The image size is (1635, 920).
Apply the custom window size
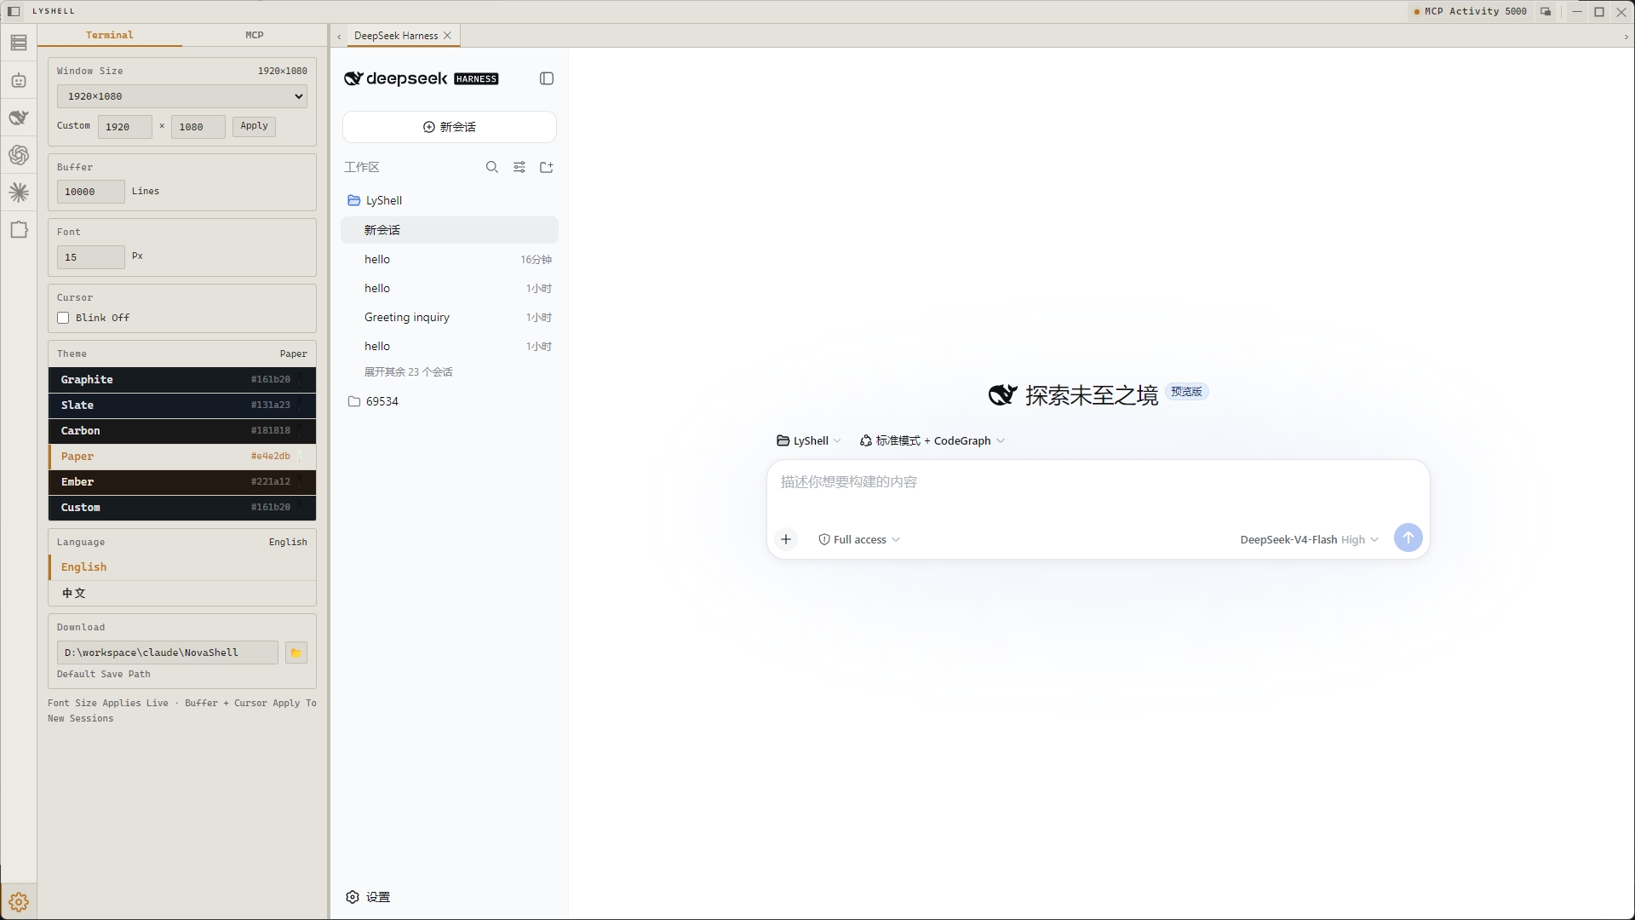coord(254,126)
